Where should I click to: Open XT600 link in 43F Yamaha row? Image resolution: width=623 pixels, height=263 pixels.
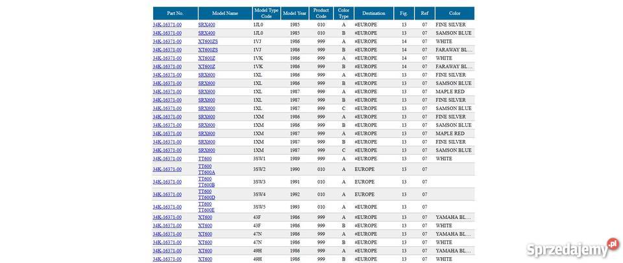click(x=205, y=217)
